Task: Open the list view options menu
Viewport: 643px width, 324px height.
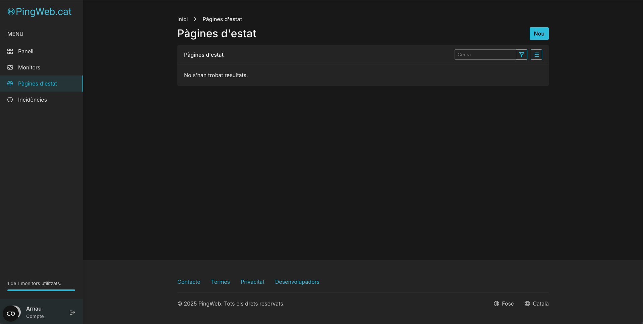Action: [536, 55]
